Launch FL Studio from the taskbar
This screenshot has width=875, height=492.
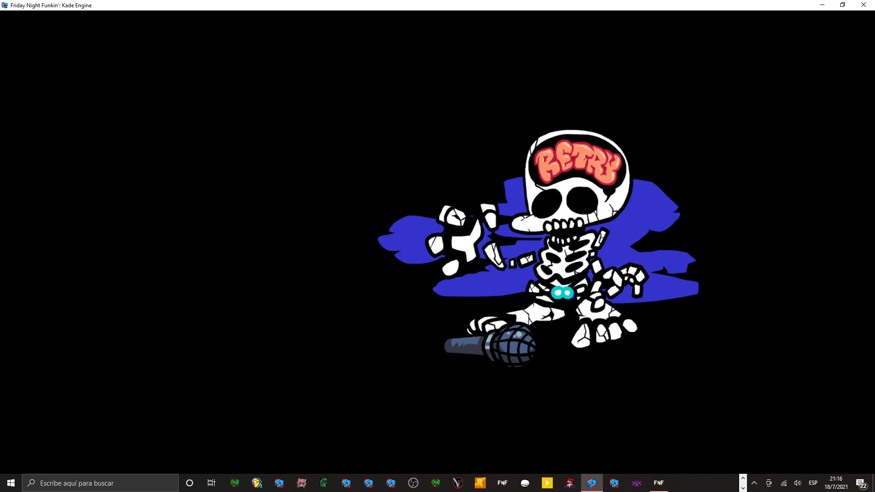point(257,482)
